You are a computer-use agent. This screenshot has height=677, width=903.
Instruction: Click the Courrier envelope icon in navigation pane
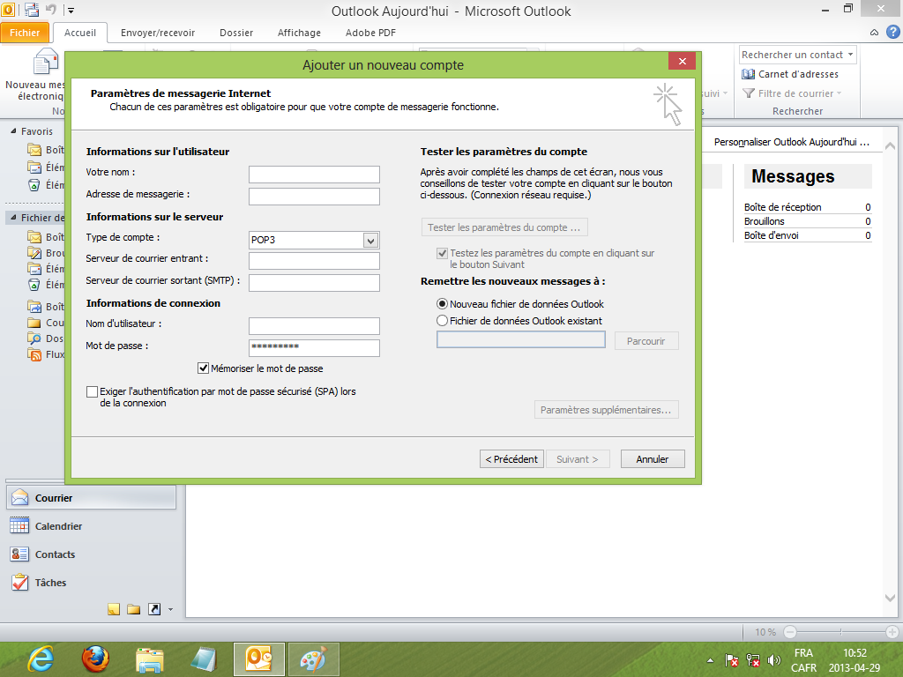pos(19,497)
